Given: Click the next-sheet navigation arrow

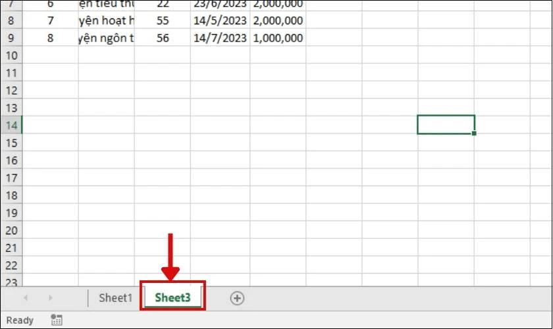Looking at the screenshot, I should 51,298.
